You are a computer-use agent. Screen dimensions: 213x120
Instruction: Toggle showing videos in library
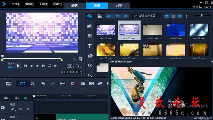109,16
